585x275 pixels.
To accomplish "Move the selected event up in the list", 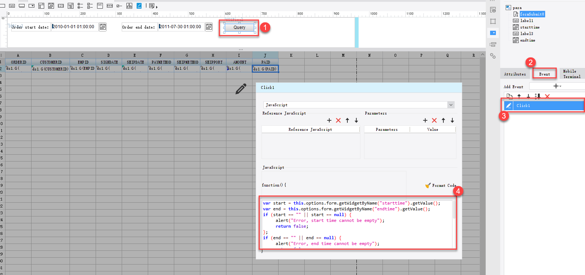I will tap(519, 96).
